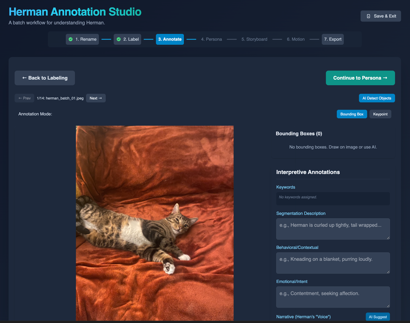Screen dimensions: 410x323
Task: Jump to the 5. Storyboard step
Action: pos(254,39)
